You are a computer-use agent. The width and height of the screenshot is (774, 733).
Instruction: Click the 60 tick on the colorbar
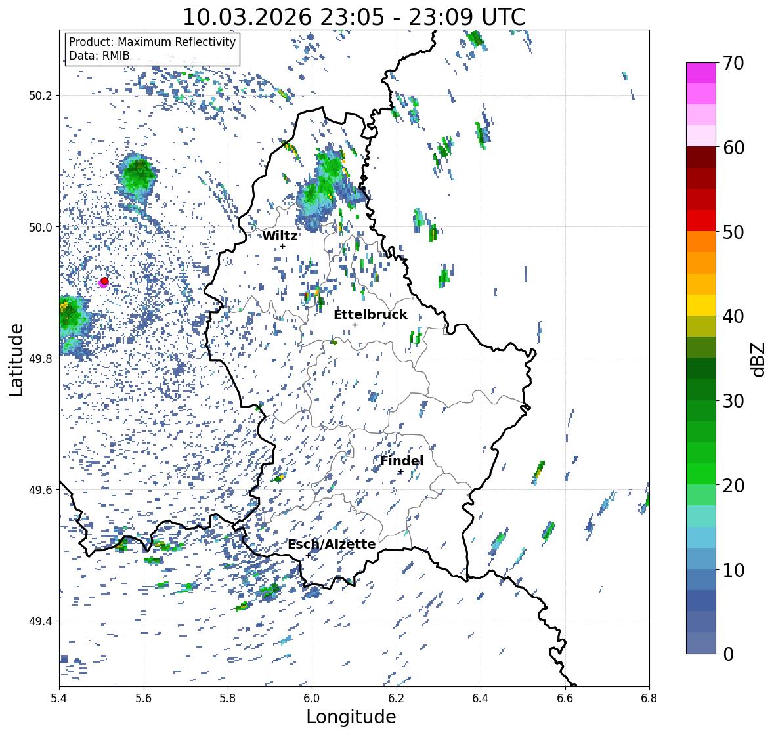point(733,148)
